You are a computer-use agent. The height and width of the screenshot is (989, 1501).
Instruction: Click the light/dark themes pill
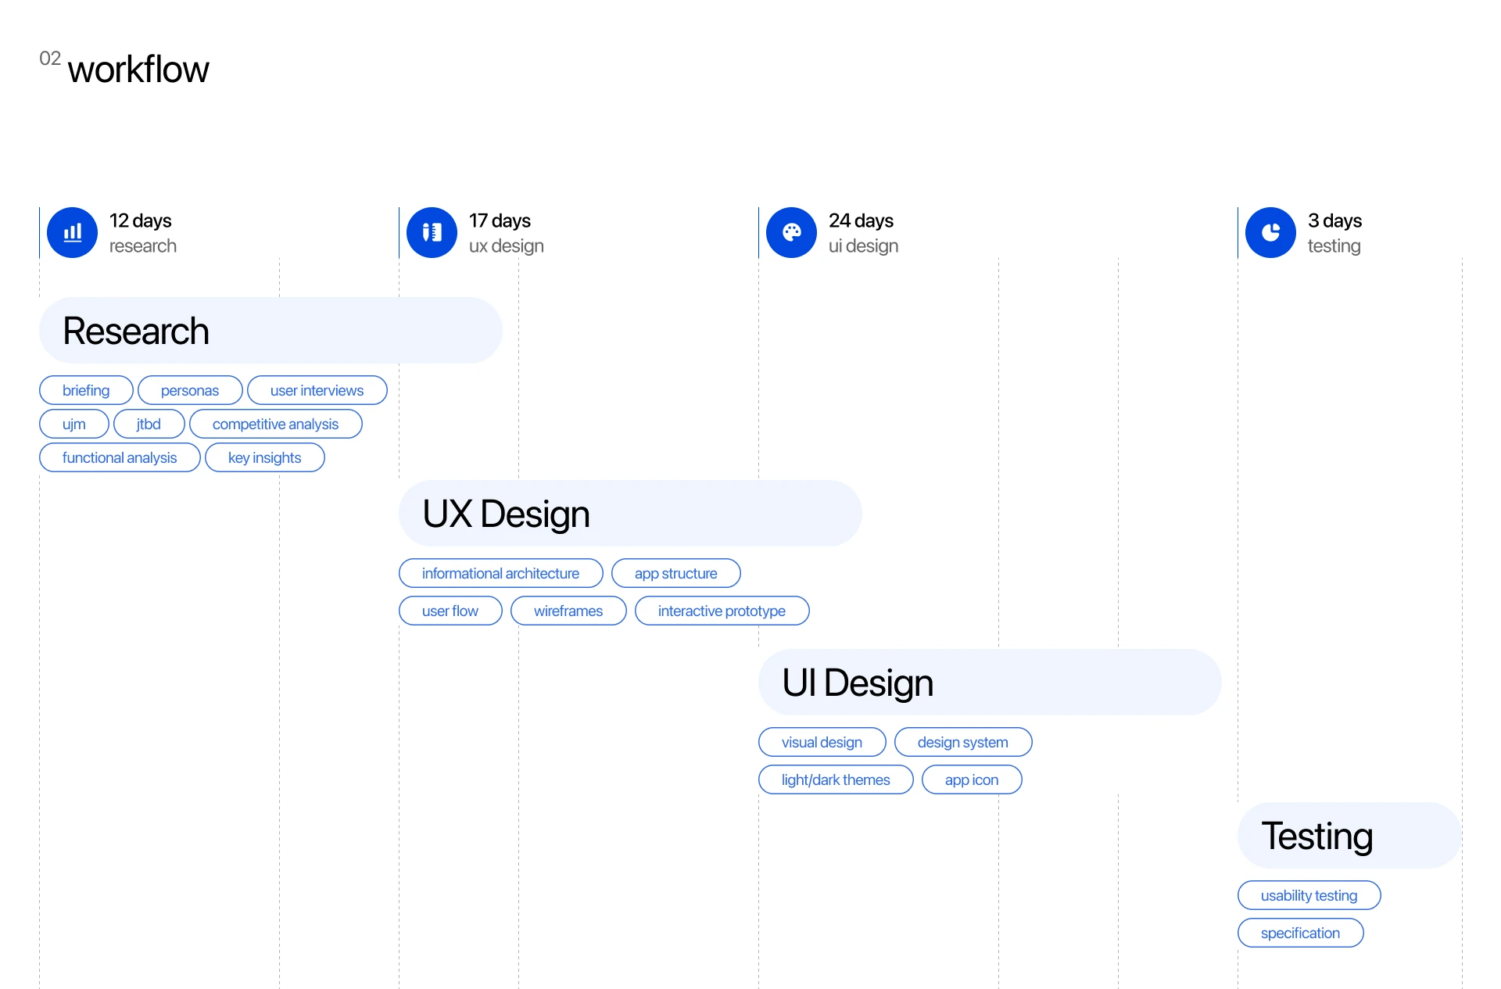[x=835, y=779]
